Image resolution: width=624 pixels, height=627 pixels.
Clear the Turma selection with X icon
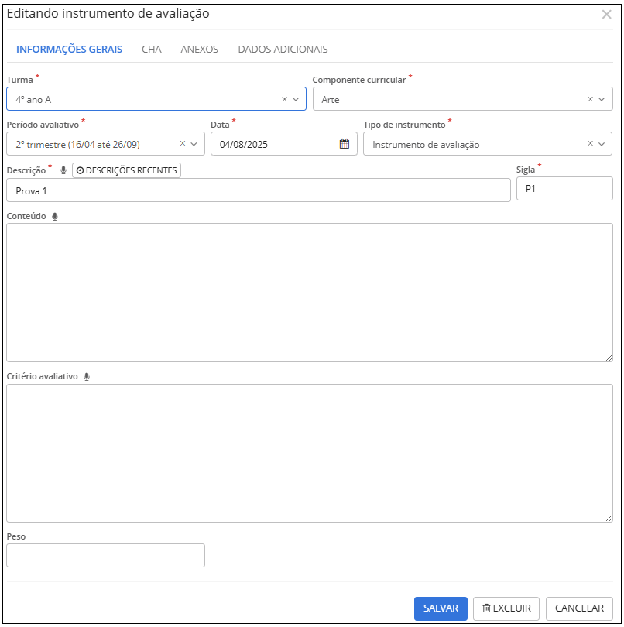tap(284, 99)
